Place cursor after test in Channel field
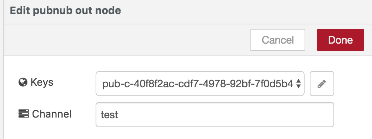Image resolution: width=372 pixels, height=139 pixels. pyautogui.click(x=119, y=115)
